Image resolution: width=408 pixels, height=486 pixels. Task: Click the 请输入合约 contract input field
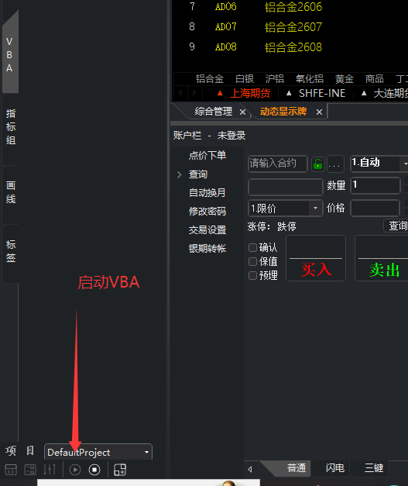click(278, 164)
